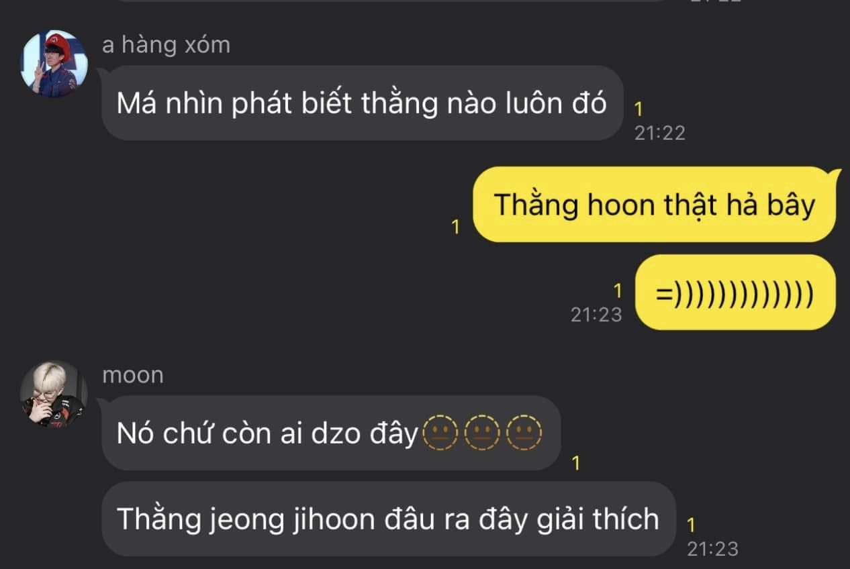Tap the sender name "a hàng xóm"
The image size is (850, 569).
click(166, 45)
